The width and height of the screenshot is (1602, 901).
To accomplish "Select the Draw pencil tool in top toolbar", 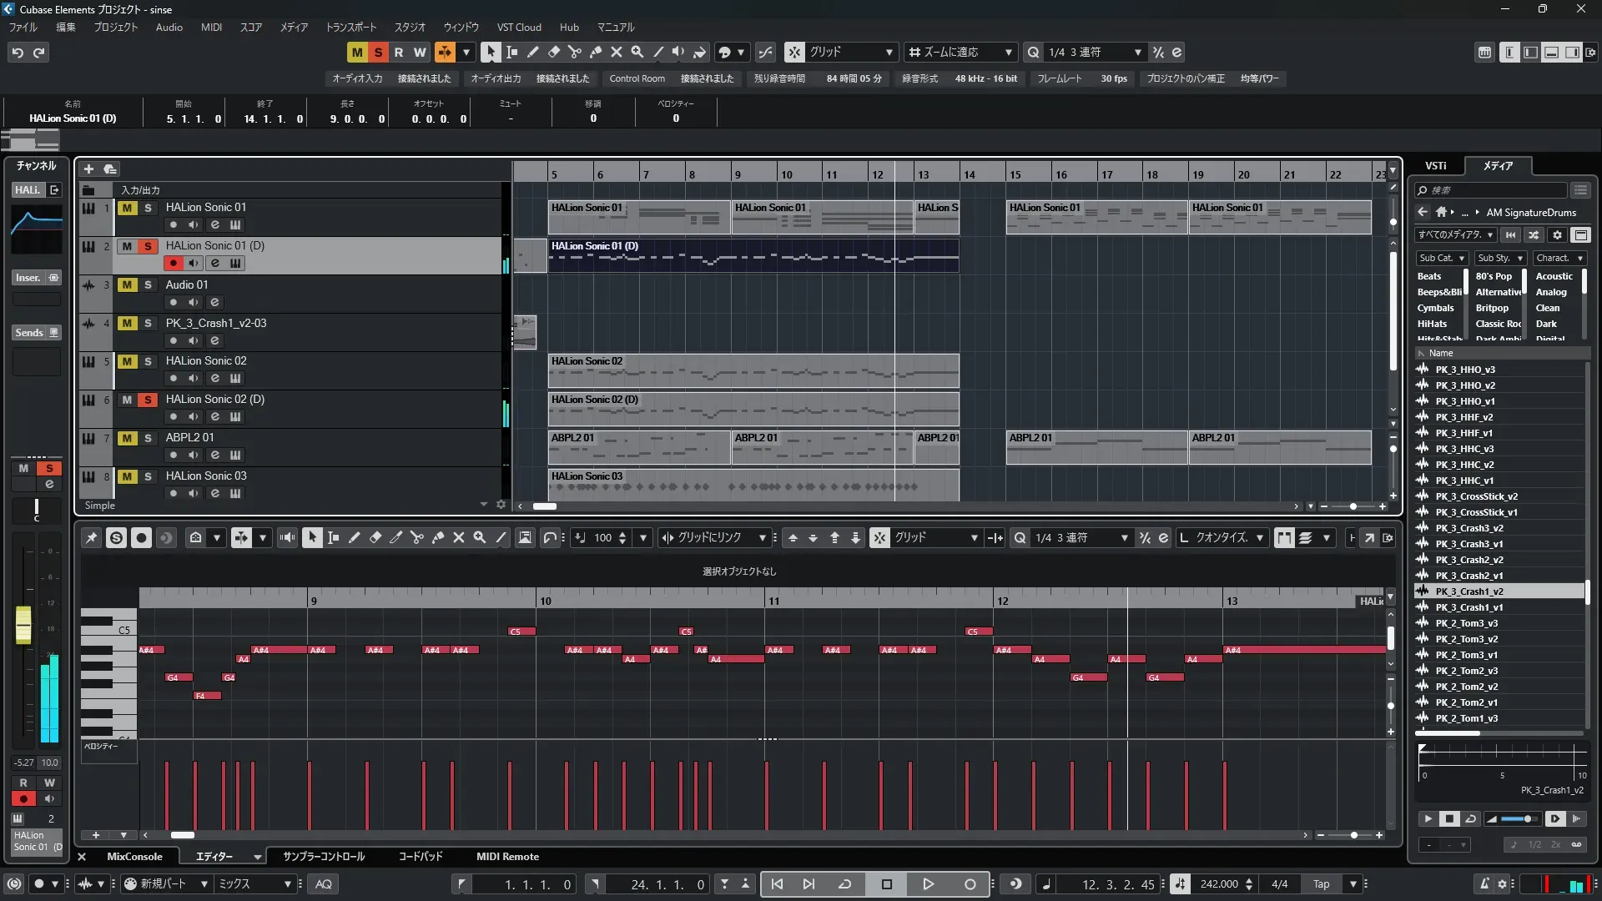I will [x=533, y=52].
